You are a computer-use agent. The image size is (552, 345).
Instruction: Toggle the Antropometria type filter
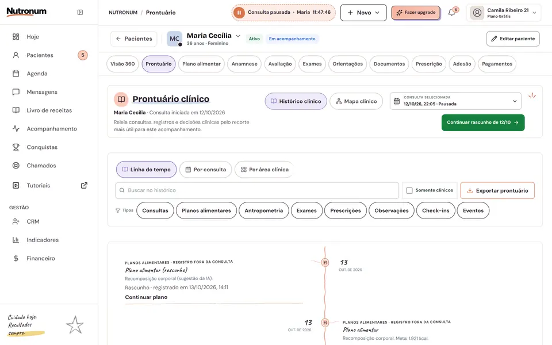(x=264, y=210)
